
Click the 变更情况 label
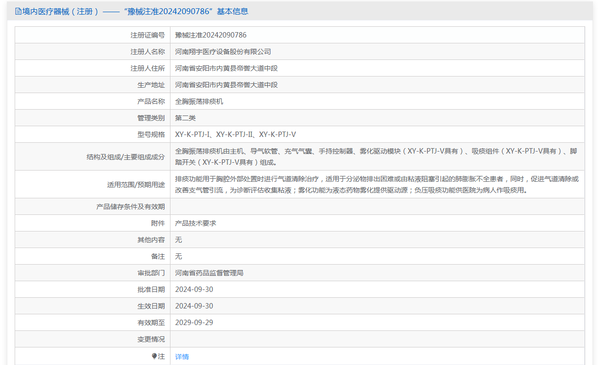click(x=151, y=339)
